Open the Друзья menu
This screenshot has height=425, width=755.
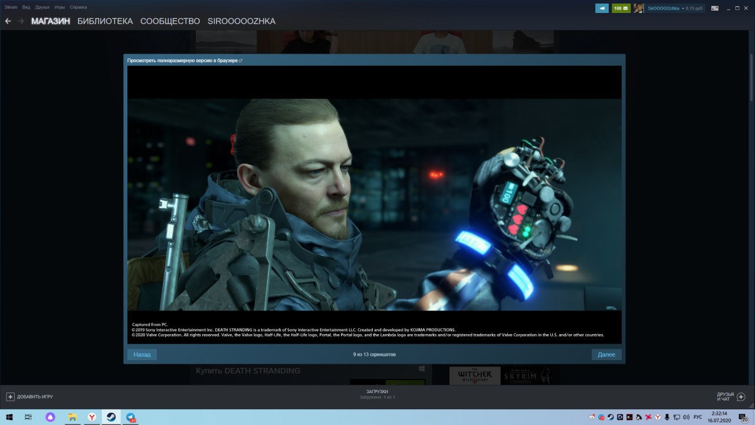[x=42, y=7]
